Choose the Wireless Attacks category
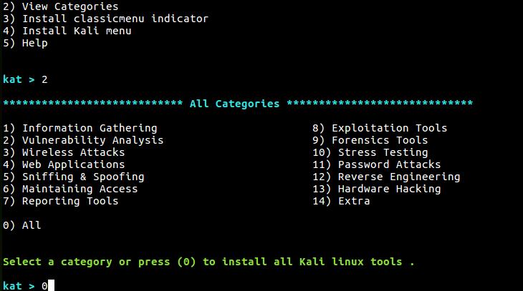Screen dimensions: 523x291 tap(64, 152)
